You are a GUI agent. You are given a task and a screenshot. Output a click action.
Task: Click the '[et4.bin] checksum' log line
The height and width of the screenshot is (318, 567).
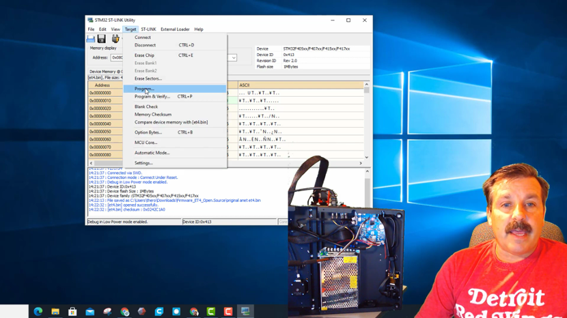pos(127,209)
